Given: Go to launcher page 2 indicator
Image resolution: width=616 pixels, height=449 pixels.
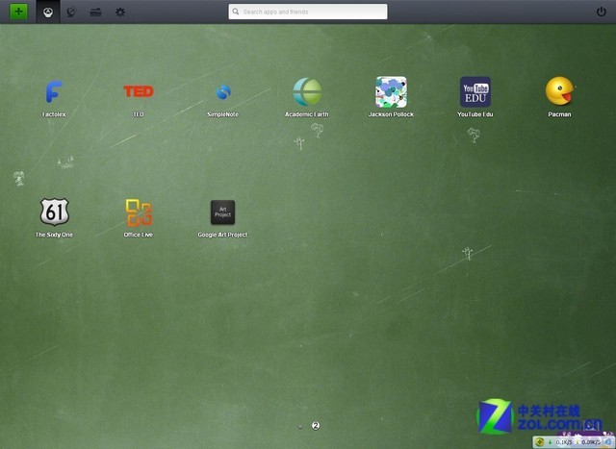Looking at the screenshot, I should pyautogui.click(x=315, y=425).
